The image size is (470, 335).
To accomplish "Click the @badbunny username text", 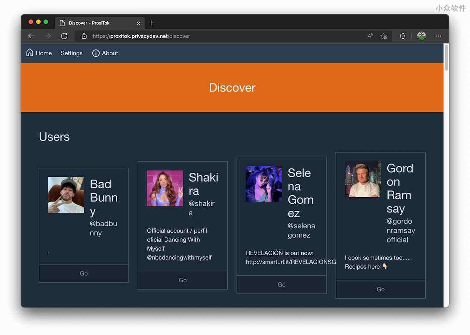I will [x=103, y=228].
